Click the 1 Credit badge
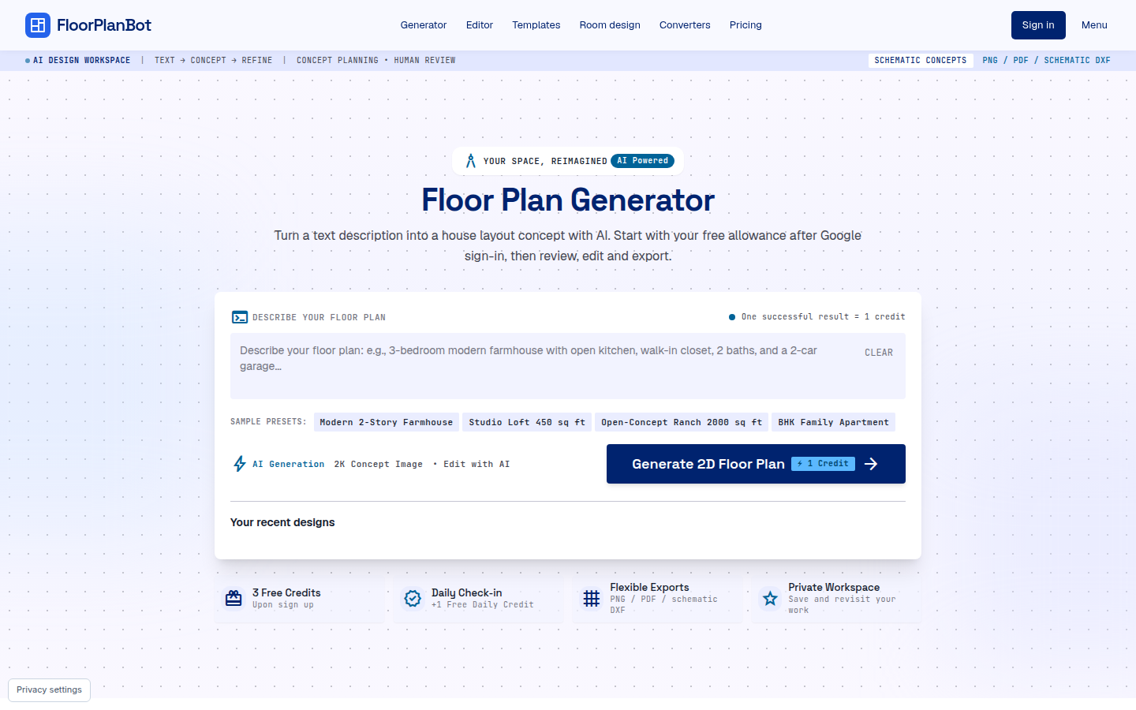 click(823, 464)
